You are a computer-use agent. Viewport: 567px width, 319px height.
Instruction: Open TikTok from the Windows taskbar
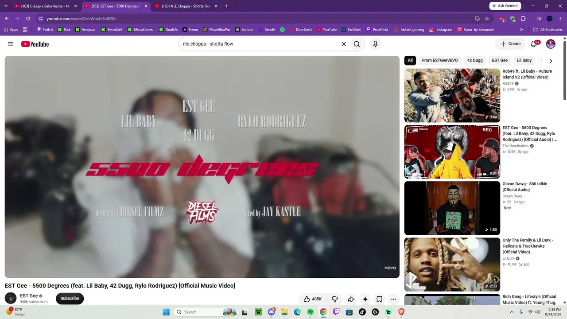coord(362,312)
